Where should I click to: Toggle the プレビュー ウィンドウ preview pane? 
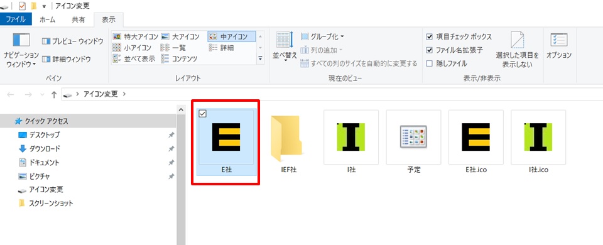click(72, 41)
